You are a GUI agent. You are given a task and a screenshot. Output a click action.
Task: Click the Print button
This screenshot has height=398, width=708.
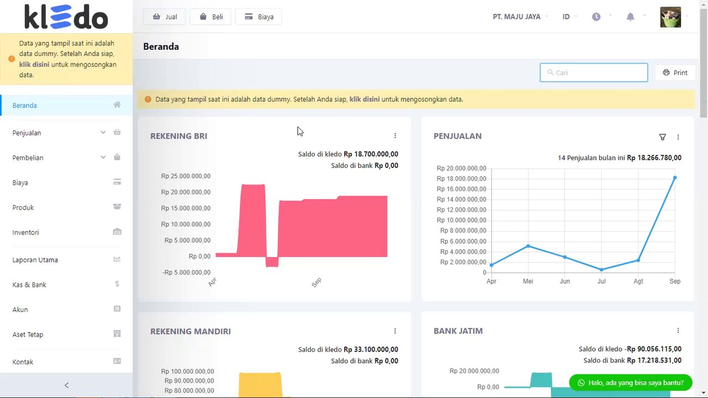coord(675,72)
